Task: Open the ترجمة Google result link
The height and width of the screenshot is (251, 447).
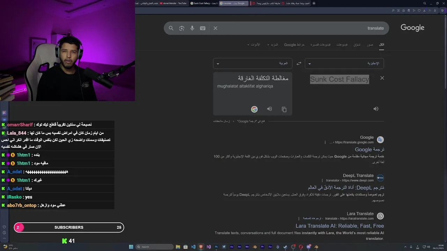Action: pos(369,150)
